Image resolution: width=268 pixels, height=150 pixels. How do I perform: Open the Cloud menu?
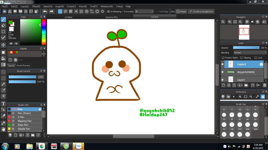(x=119, y=6)
